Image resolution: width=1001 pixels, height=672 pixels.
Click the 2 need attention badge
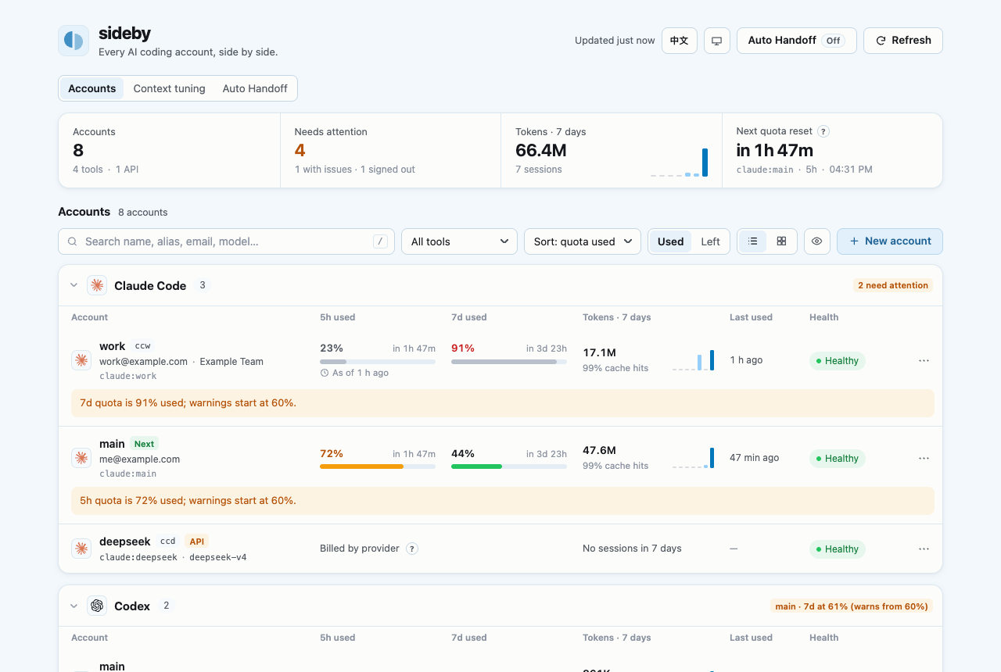[893, 285]
